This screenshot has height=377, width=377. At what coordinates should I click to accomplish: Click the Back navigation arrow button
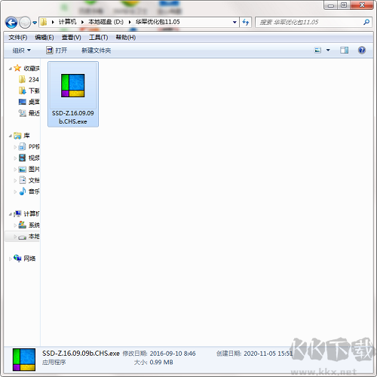point(11,23)
